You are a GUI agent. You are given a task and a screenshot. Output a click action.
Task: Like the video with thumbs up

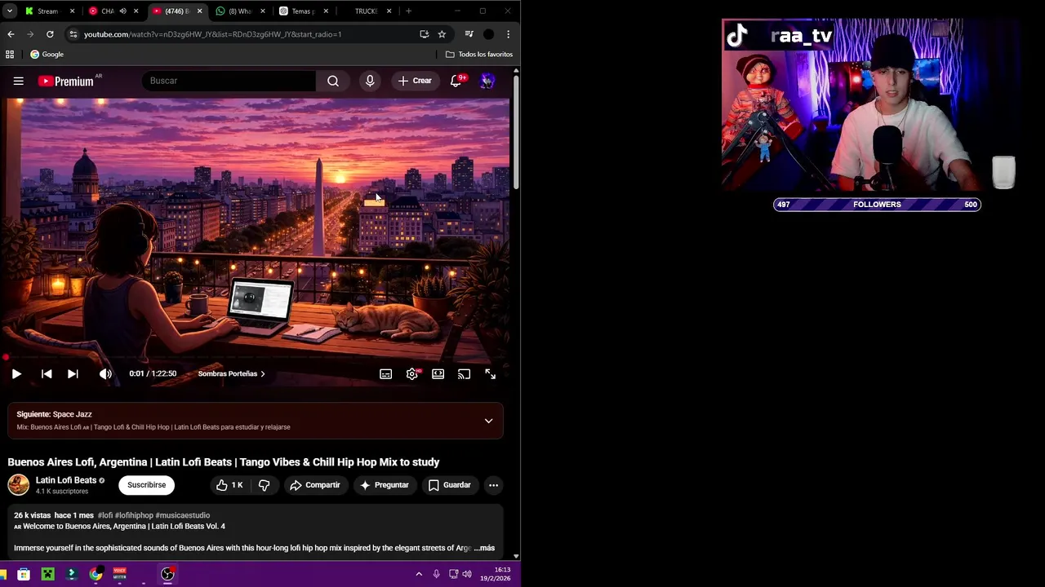click(229, 485)
